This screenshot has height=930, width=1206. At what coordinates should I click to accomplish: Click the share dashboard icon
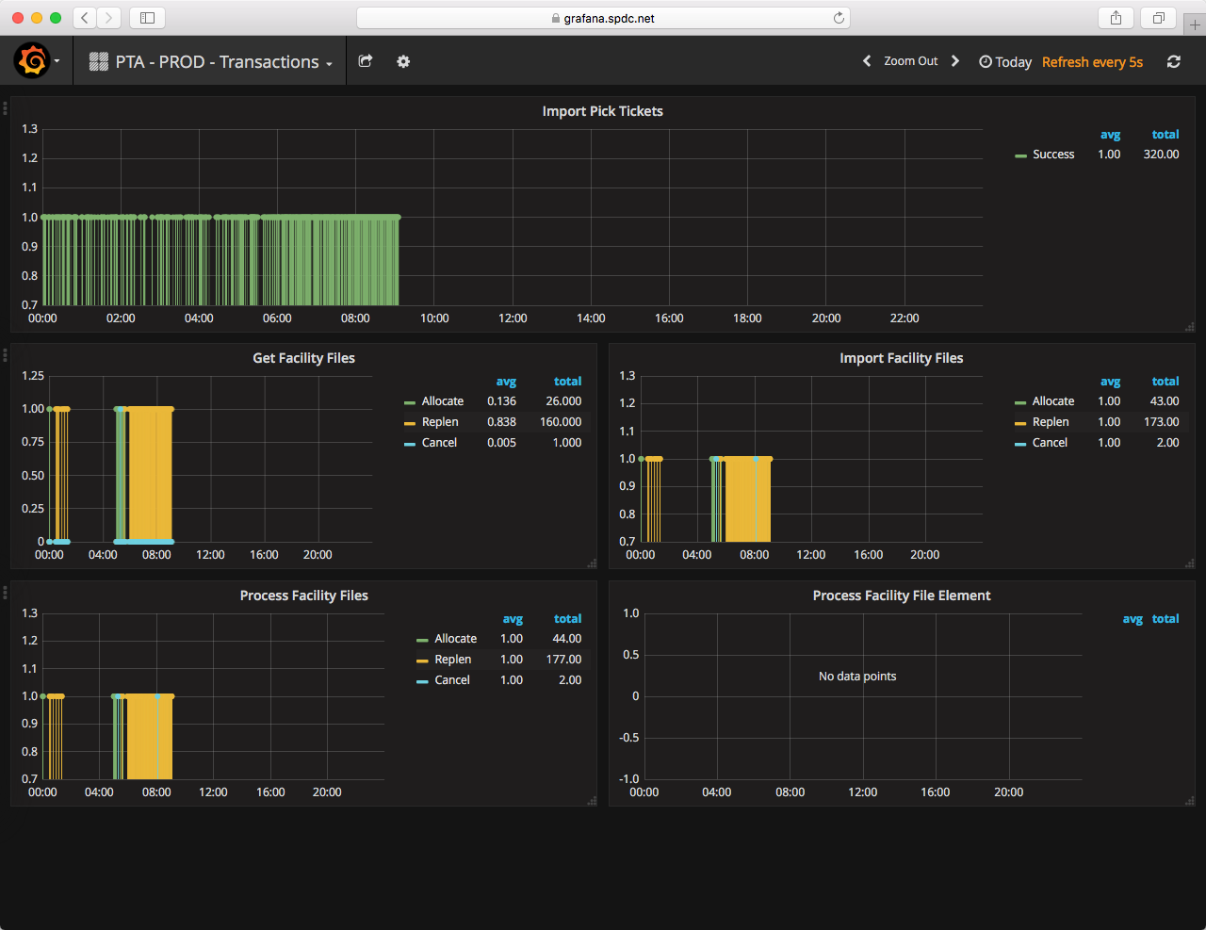pyautogui.click(x=366, y=61)
